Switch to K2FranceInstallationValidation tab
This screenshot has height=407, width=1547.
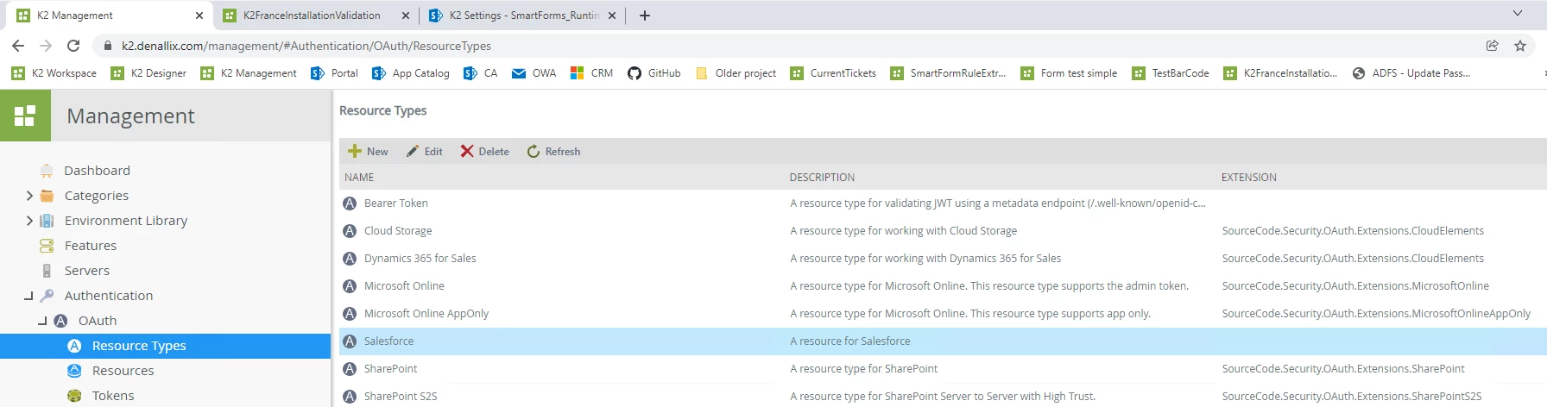pyautogui.click(x=316, y=16)
